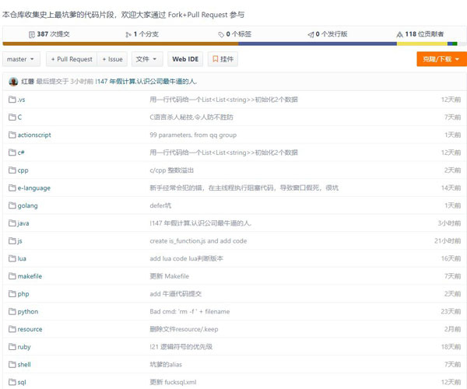Click the branch icon next to 1 个分支

(128, 34)
